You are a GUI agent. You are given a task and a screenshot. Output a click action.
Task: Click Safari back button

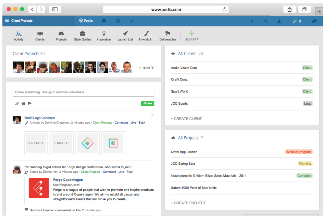pos(32,9)
